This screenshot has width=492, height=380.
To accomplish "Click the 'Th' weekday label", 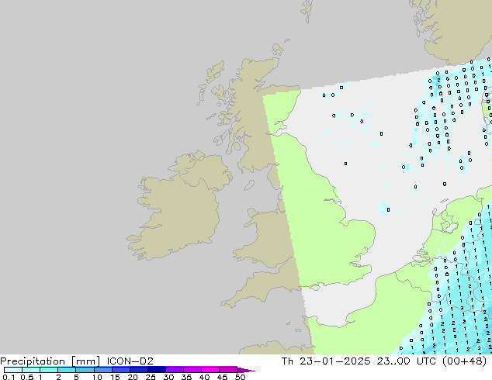I will click(x=287, y=361).
